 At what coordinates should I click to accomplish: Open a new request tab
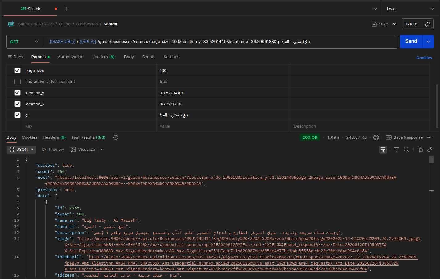pyautogui.click(x=66, y=9)
